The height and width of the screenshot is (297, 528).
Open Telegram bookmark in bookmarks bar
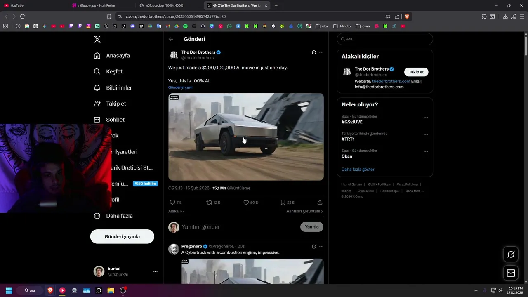click(238, 26)
